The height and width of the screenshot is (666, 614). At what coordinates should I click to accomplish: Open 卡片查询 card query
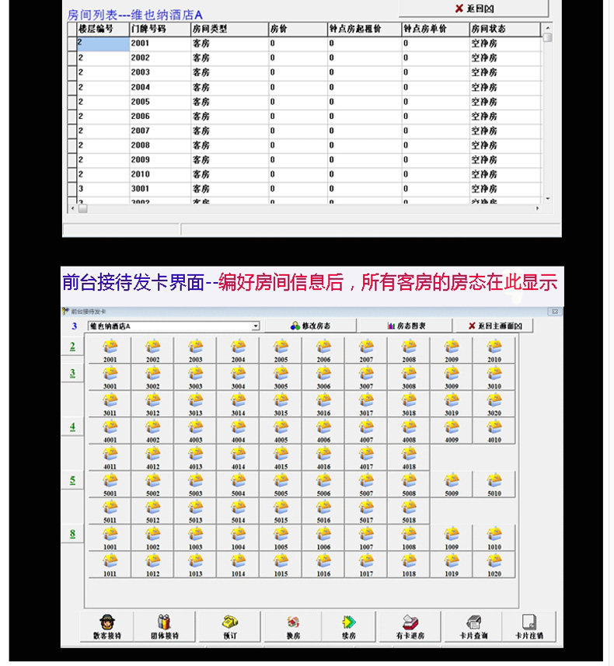[x=473, y=627]
